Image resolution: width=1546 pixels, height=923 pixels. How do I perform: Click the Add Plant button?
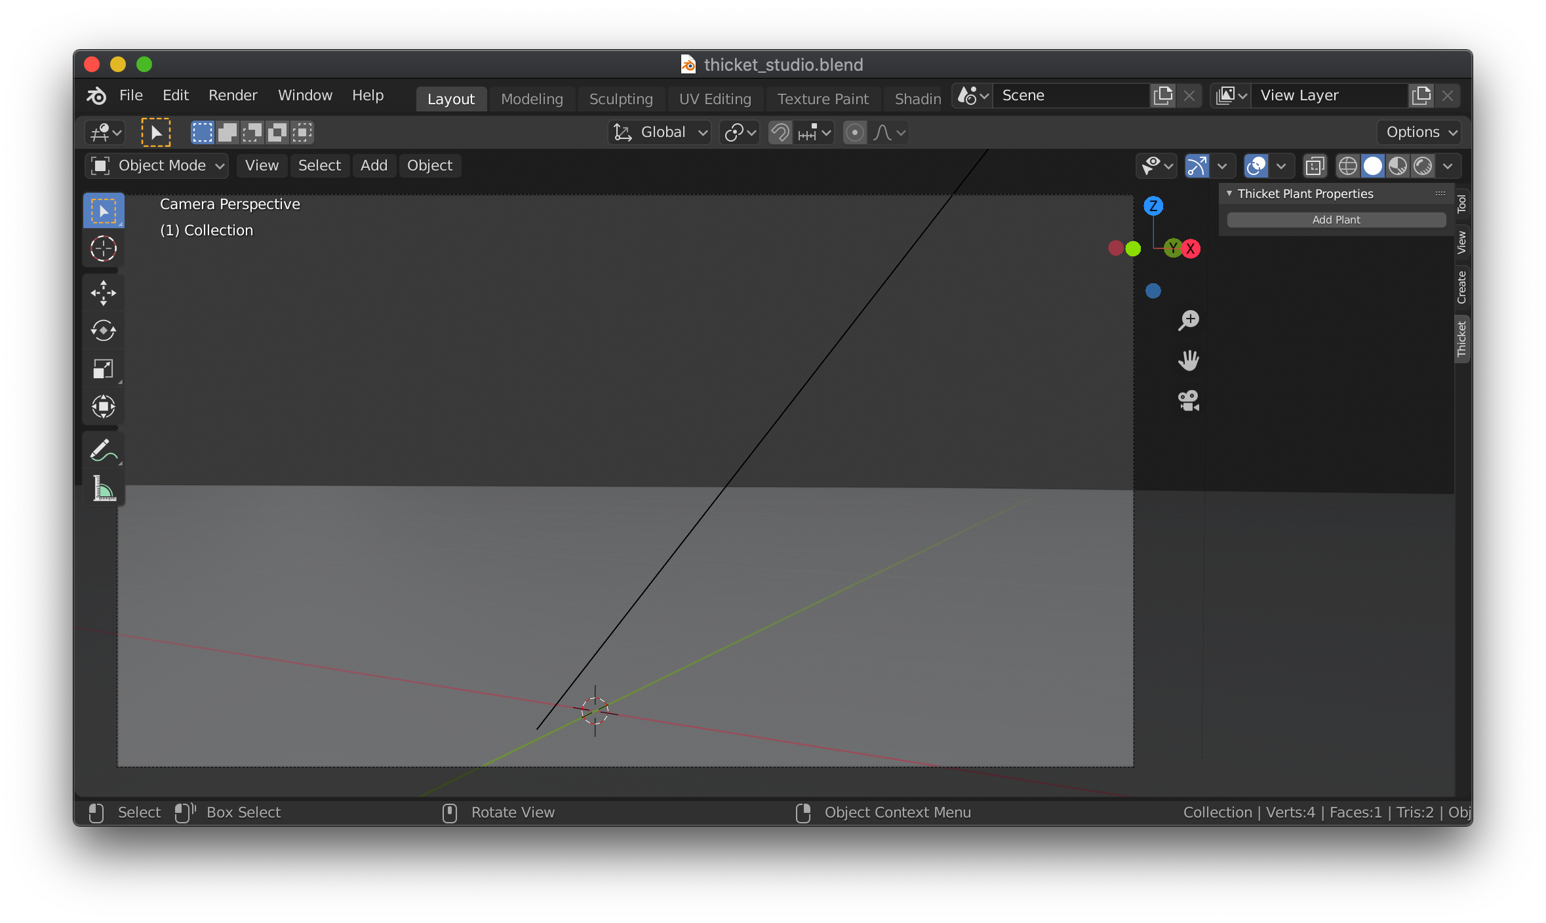click(1336, 220)
